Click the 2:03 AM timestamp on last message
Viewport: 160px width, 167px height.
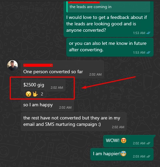(139, 156)
